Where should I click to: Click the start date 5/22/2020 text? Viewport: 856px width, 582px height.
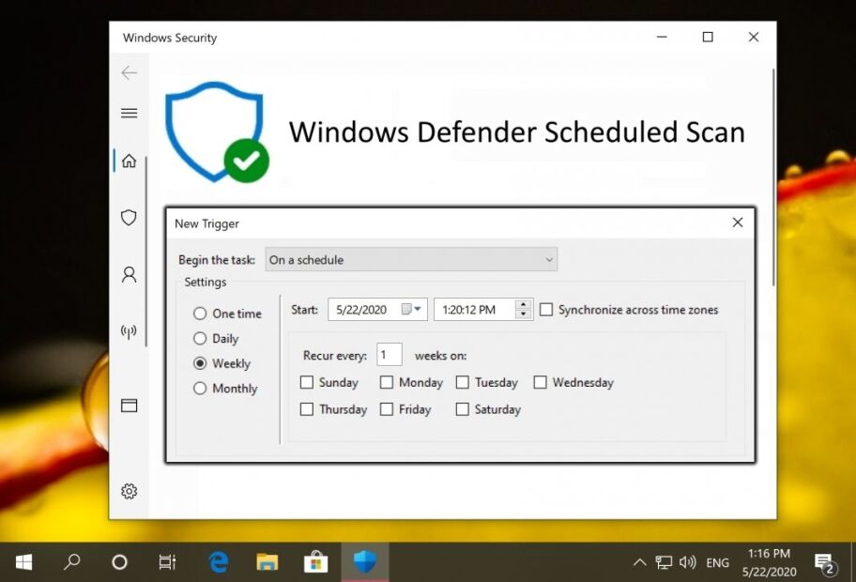point(361,310)
